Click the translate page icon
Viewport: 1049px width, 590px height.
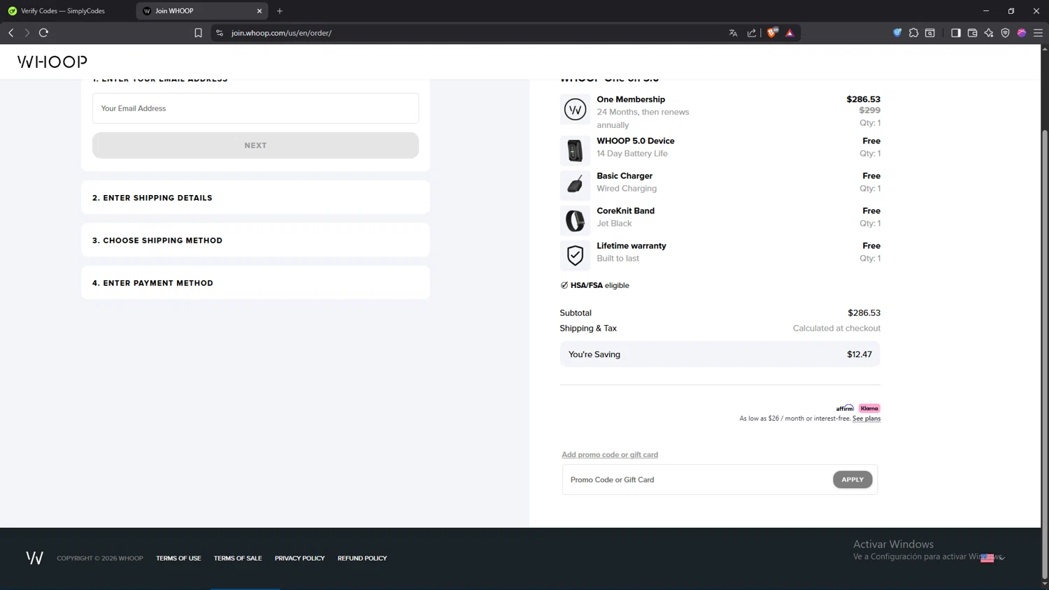tap(733, 33)
